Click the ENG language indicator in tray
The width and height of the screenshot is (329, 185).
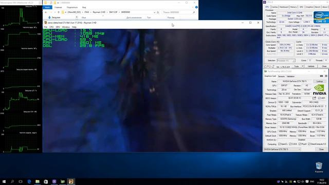click(x=312, y=181)
